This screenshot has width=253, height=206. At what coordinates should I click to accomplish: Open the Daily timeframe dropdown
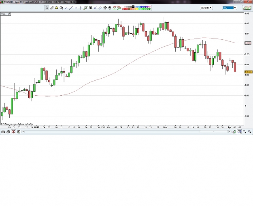(229, 8)
